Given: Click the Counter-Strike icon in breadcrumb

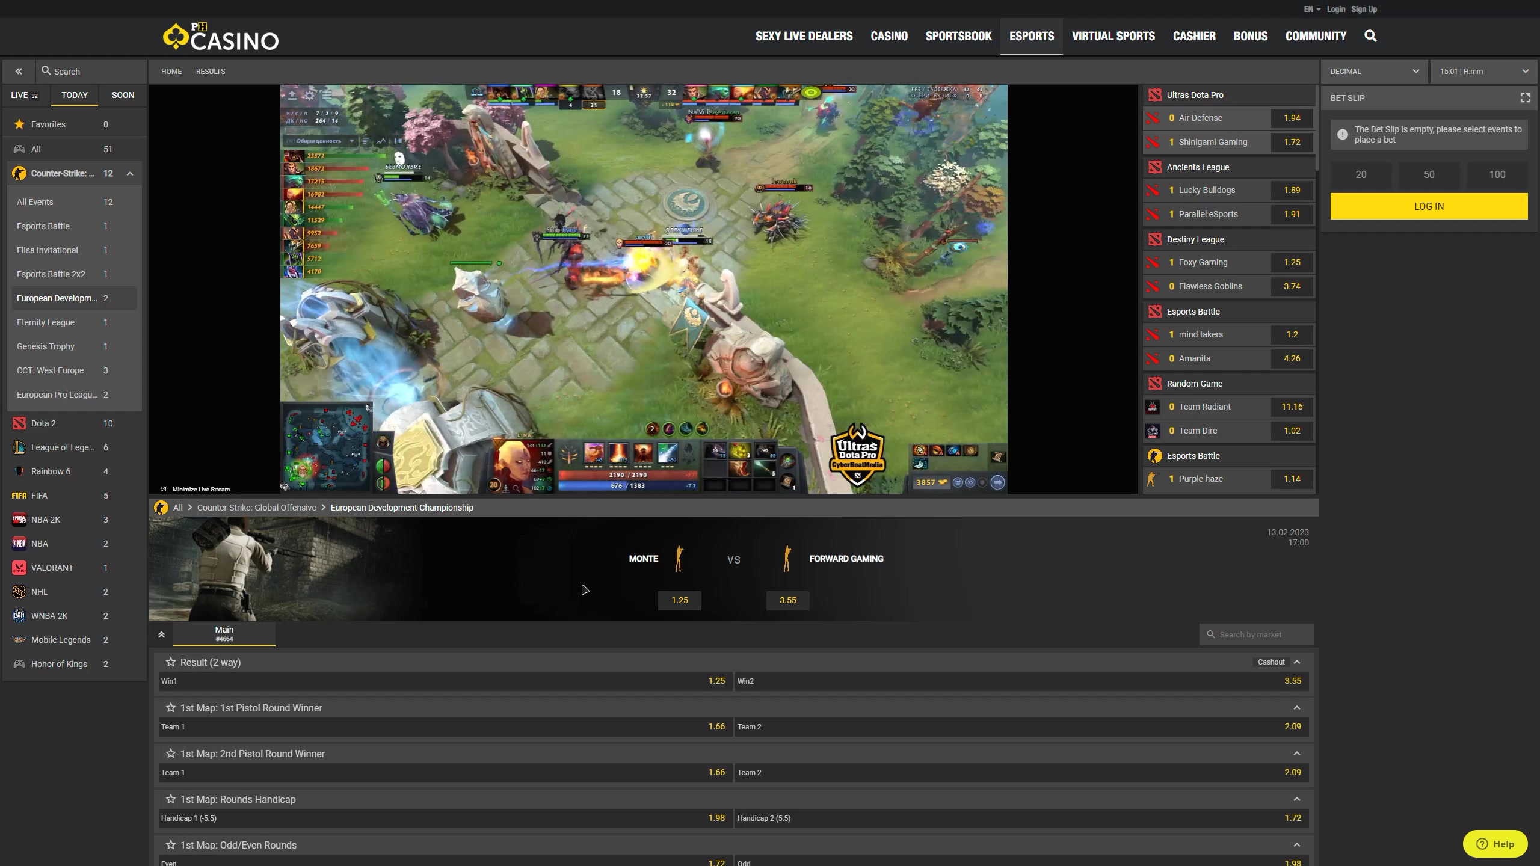Looking at the screenshot, I should coord(161,508).
